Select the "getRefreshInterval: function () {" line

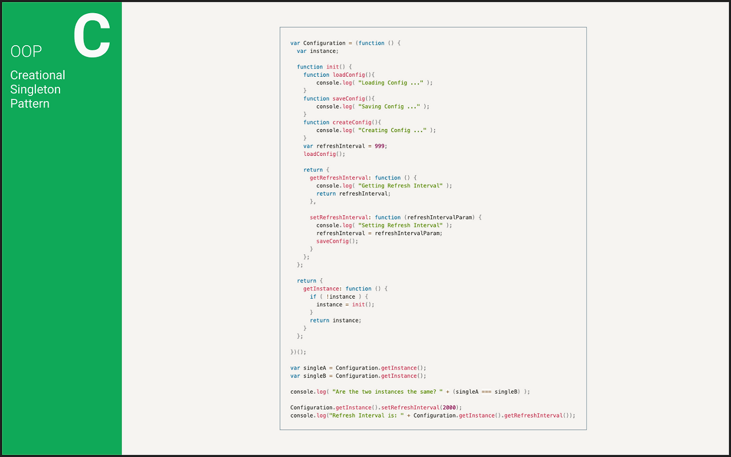click(x=364, y=178)
